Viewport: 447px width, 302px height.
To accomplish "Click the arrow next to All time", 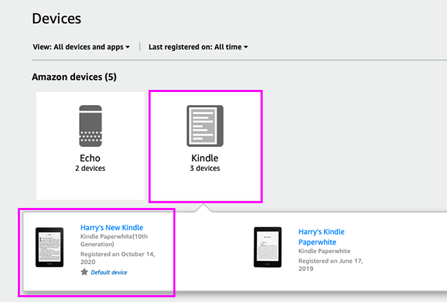I will pyautogui.click(x=246, y=47).
